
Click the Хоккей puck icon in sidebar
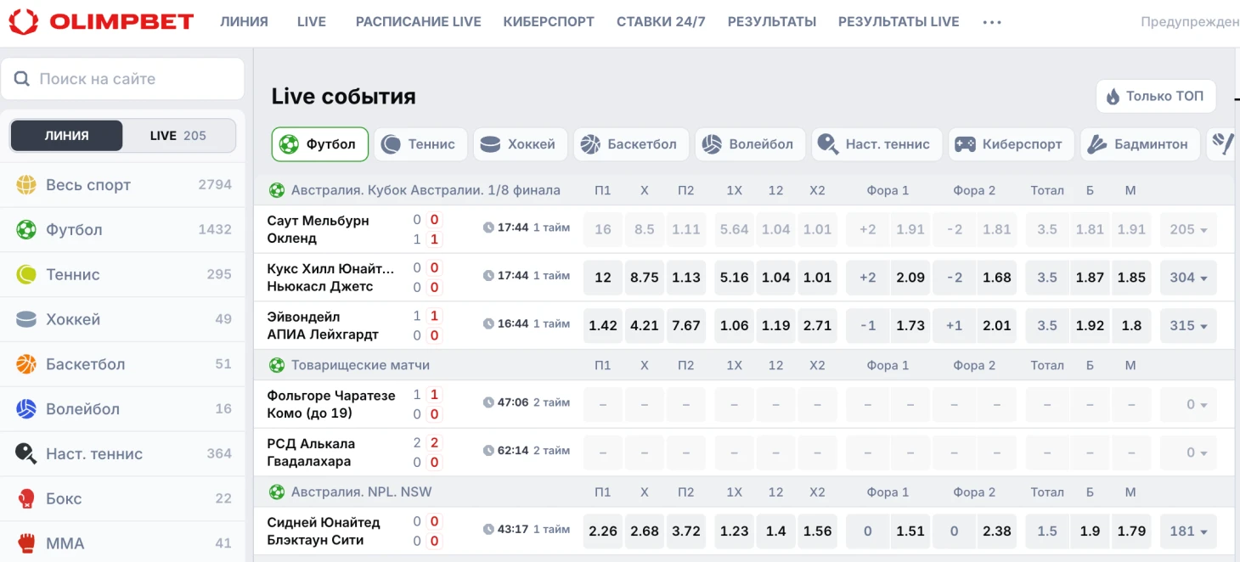(x=26, y=320)
